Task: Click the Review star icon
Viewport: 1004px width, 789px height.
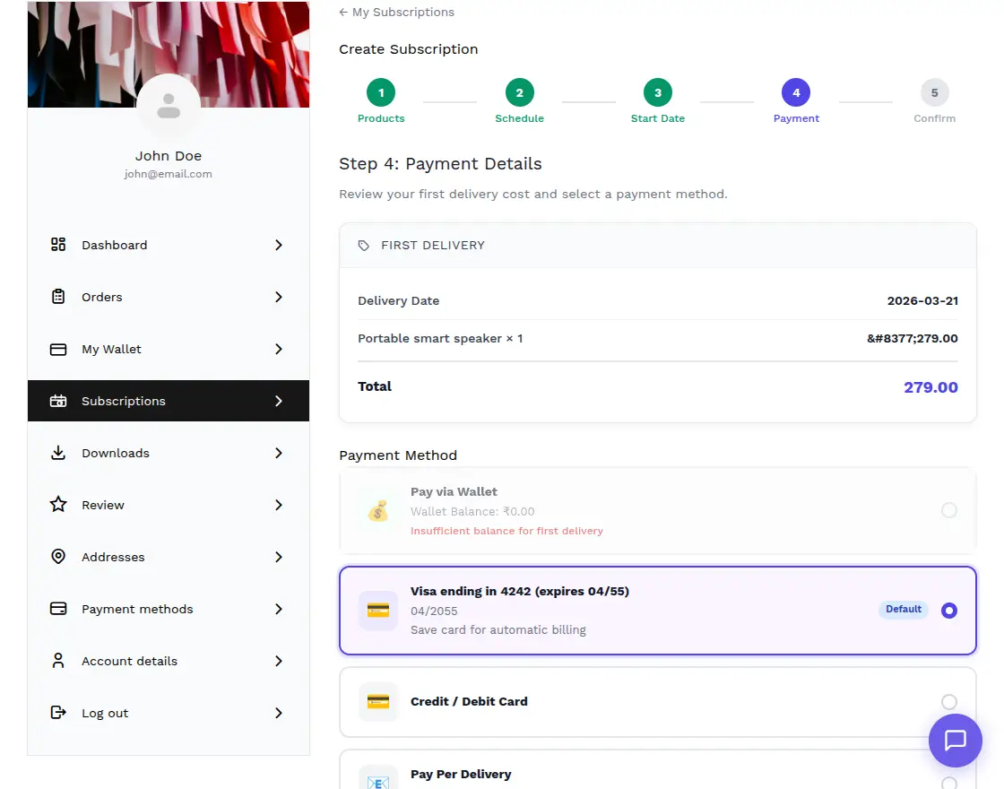Action: 58,505
